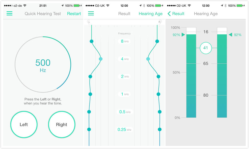The height and width of the screenshot is (149, 249).
Task: Click the left hearing percentage bar
Action: click(191, 76)
